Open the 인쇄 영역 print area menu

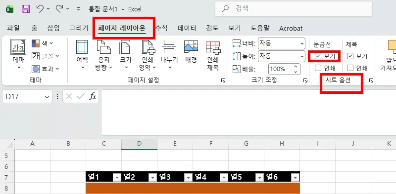[x=148, y=55]
